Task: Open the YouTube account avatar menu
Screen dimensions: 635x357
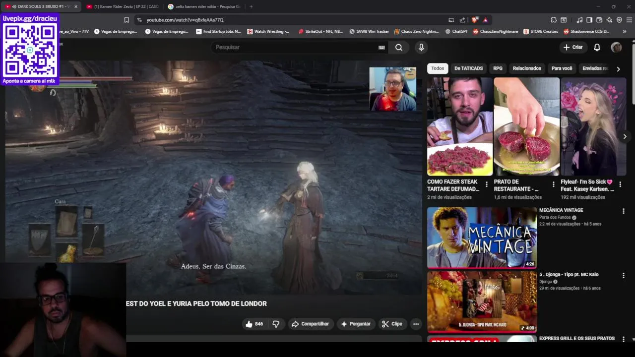Action: point(616,47)
